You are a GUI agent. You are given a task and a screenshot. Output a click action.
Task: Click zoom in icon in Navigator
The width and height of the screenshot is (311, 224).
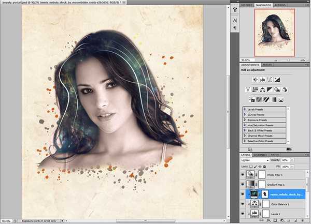[x=303, y=60]
